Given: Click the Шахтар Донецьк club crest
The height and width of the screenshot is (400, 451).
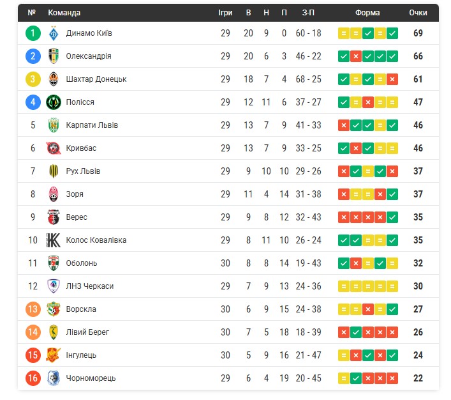Looking at the screenshot, I should 54,79.
